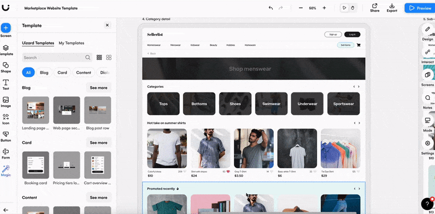Select the Blog filter chip
Viewport: 435px width, 214px height.
(44, 72)
